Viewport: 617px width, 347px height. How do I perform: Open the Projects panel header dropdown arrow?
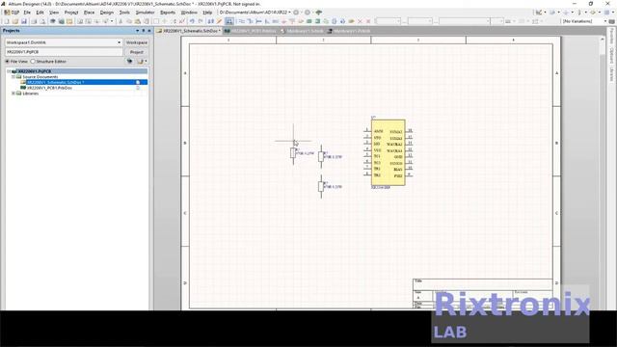pos(137,31)
